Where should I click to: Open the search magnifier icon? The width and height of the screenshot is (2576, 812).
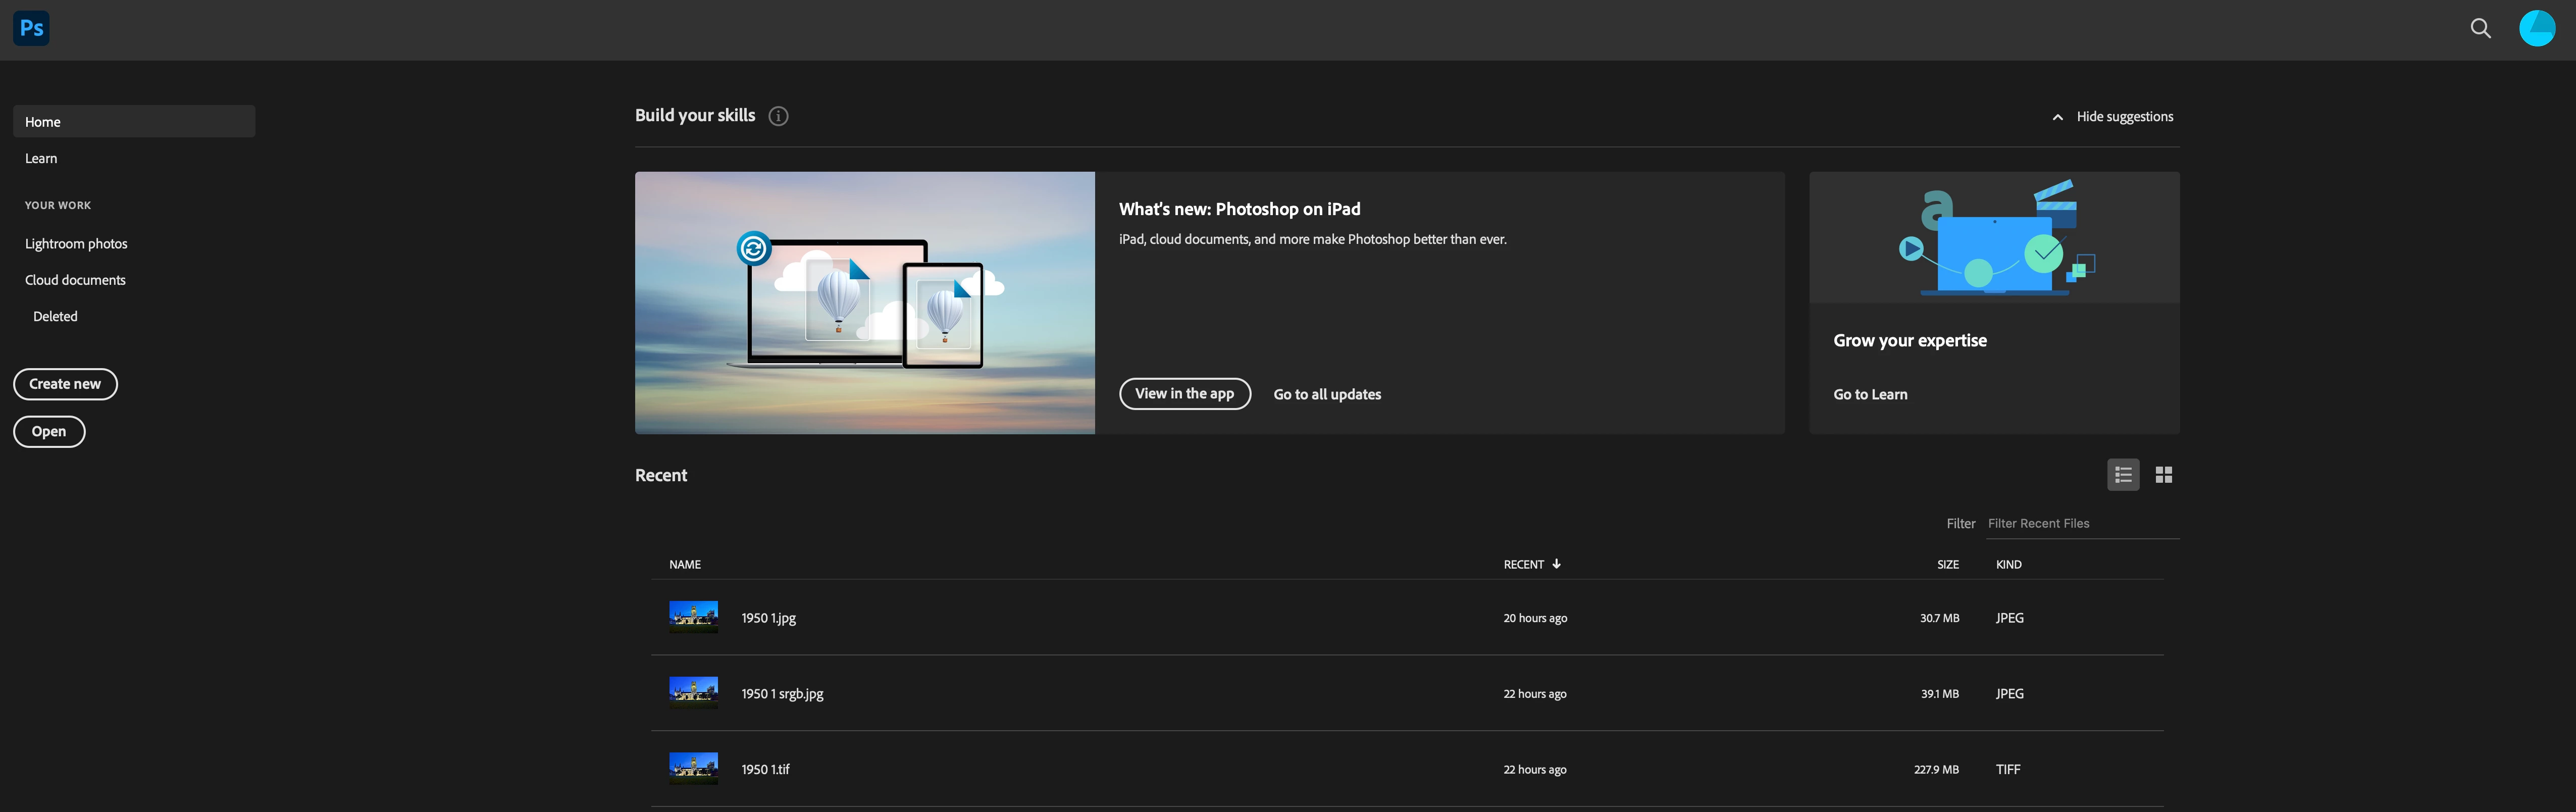tap(2480, 28)
